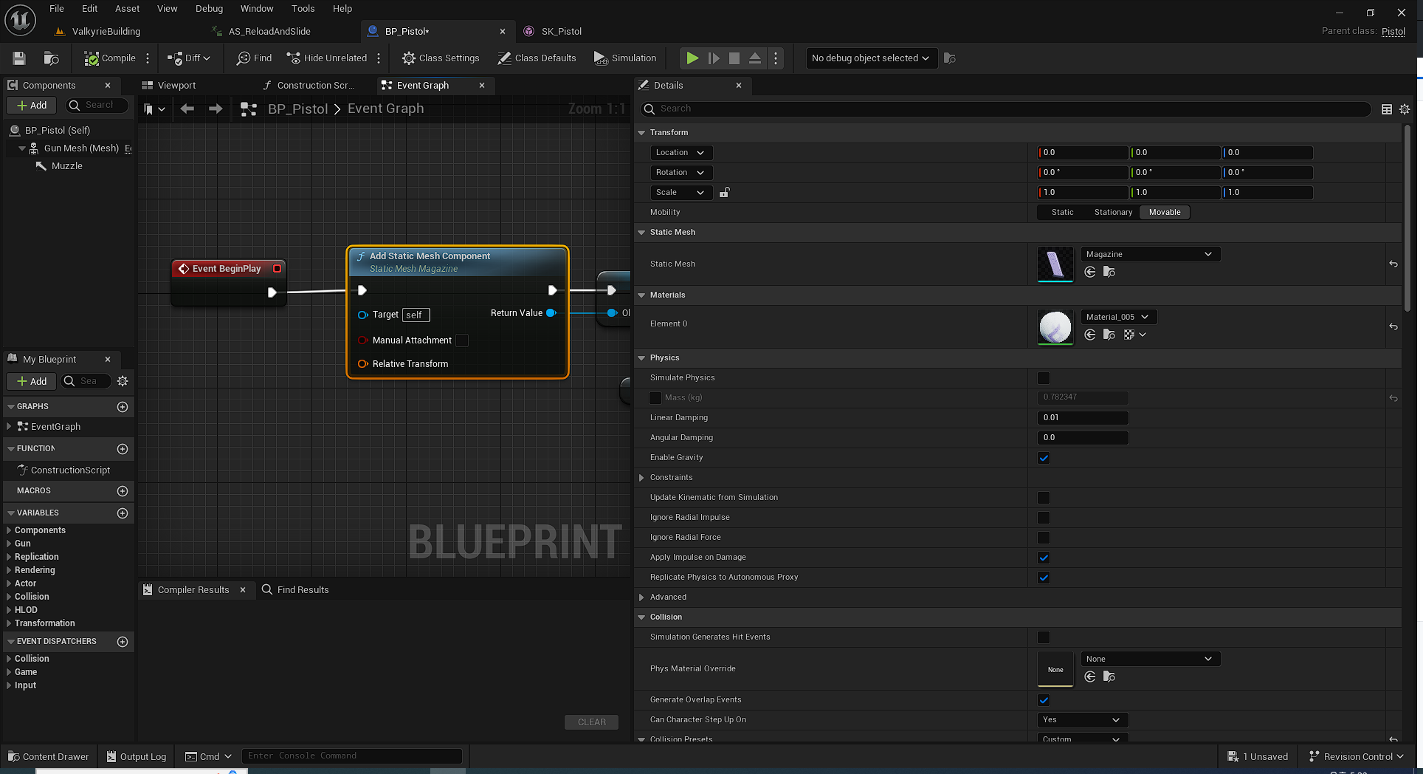Open the Asset menu
The width and height of the screenshot is (1423, 774).
point(127,9)
